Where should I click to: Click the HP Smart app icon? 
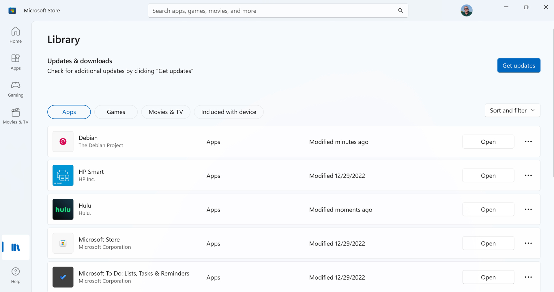[63, 175]
